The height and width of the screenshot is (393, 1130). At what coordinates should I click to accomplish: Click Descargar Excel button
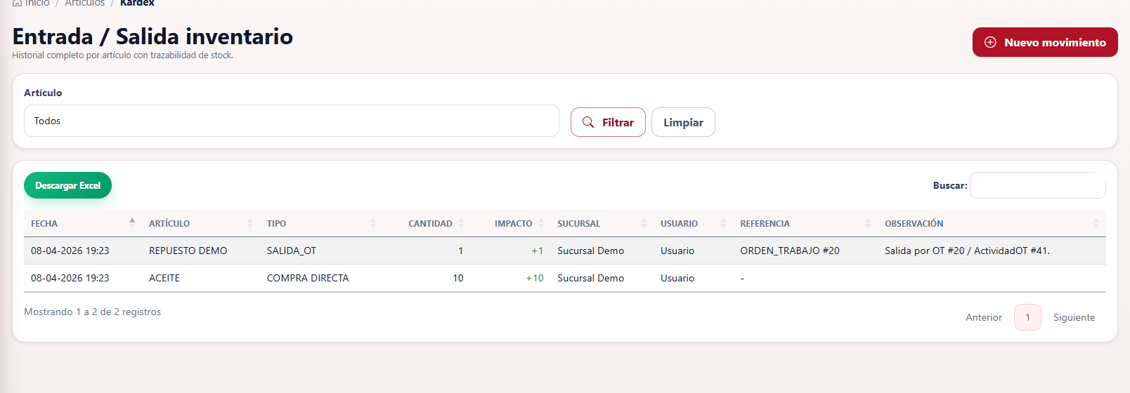tap(67, 185)
